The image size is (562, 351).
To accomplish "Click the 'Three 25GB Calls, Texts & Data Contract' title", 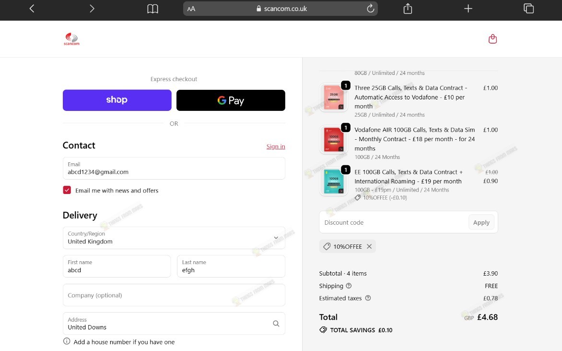I will [411, 97].
